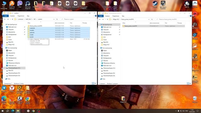Refresh the mw2019 folder window
The width and height of the screenshot is (201, 113).
pos(152,19)
